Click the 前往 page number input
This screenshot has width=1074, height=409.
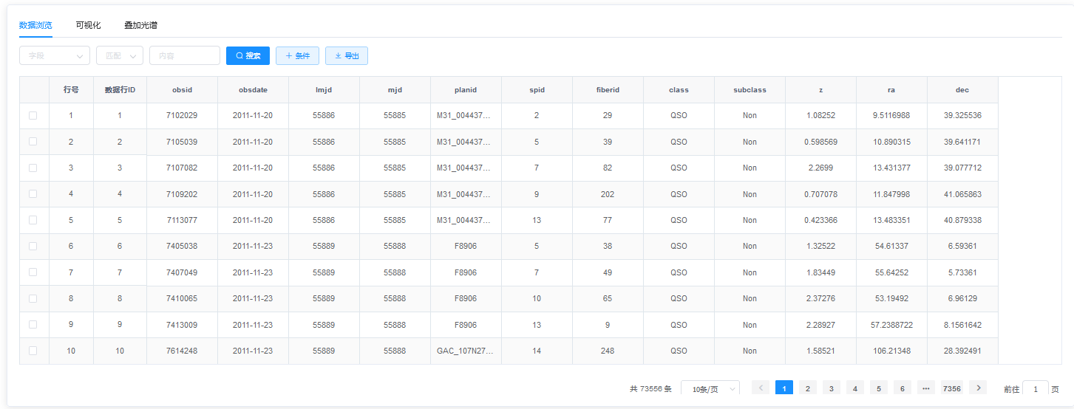[x=1035, y=388]
